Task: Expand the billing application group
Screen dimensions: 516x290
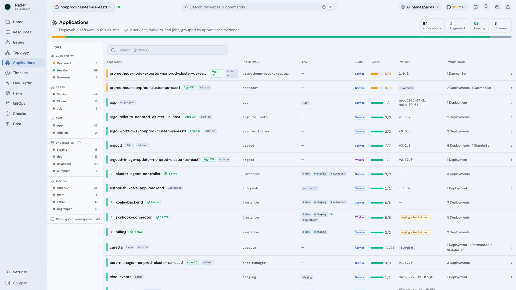Action: (112, 232)
